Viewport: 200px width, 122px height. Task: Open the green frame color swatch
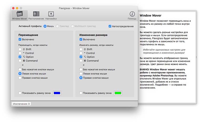coord(118,93)
